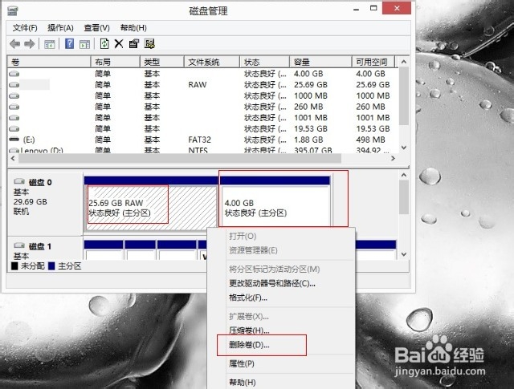The image size is (514, 389).
Task: Open the 文件(F) menu
Action: pos(25,28)
